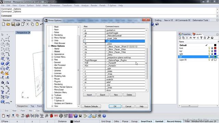219x123 pixels.
Task: Toggle the Mid osnap checkbox
Action: tap(27, 111)
